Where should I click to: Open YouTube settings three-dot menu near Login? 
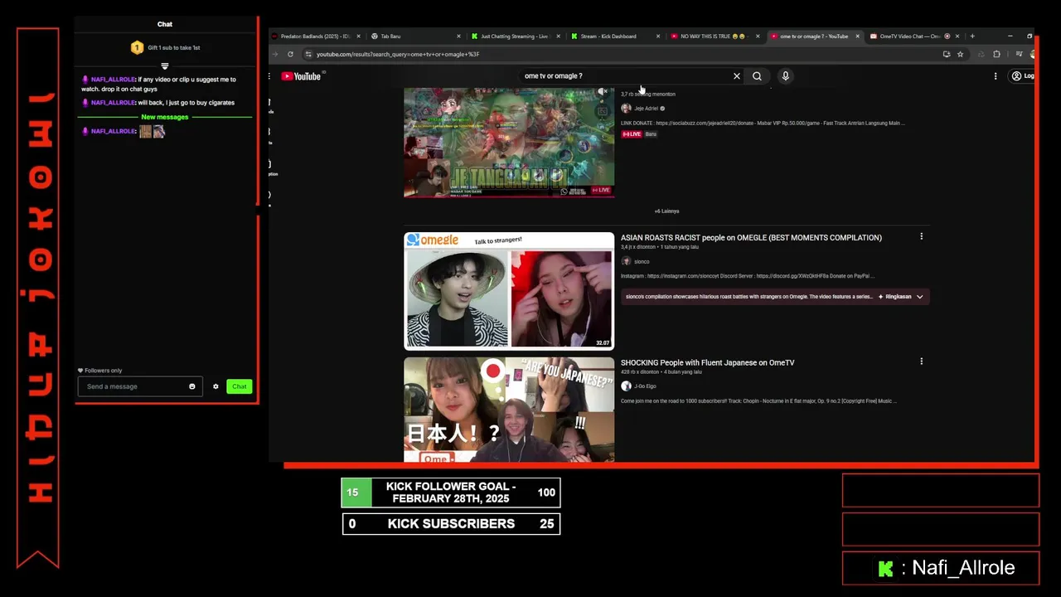click(996, 76)
